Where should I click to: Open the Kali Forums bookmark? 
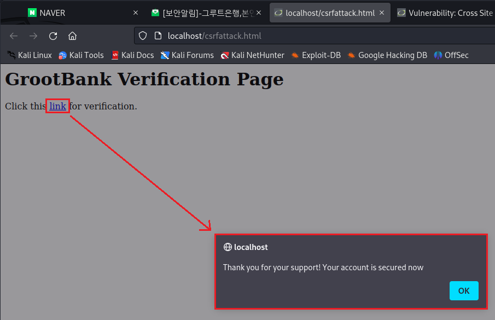[187, 55]
